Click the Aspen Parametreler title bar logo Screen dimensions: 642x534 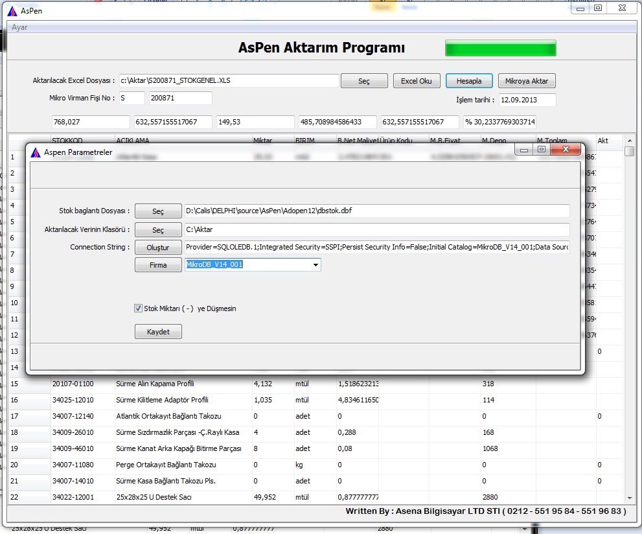36,152
